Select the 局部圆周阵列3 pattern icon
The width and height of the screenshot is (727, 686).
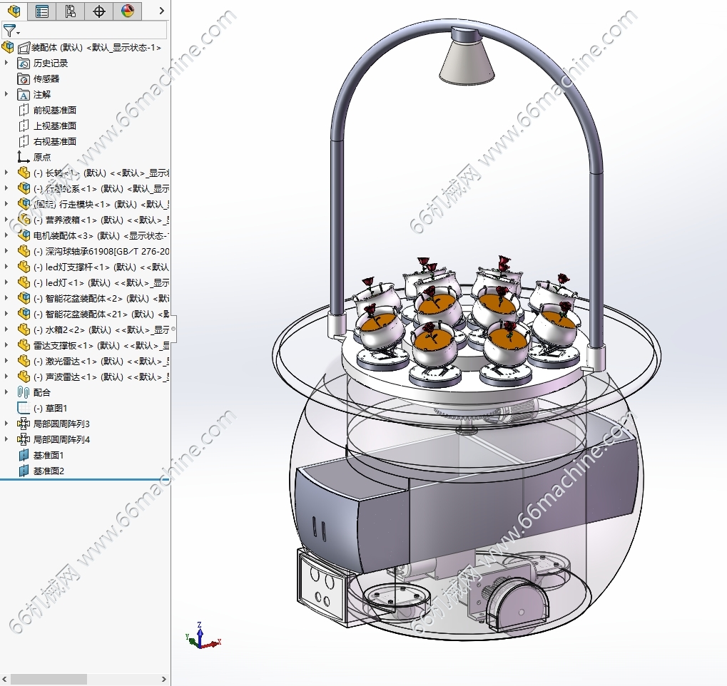(x=24, y=424)
